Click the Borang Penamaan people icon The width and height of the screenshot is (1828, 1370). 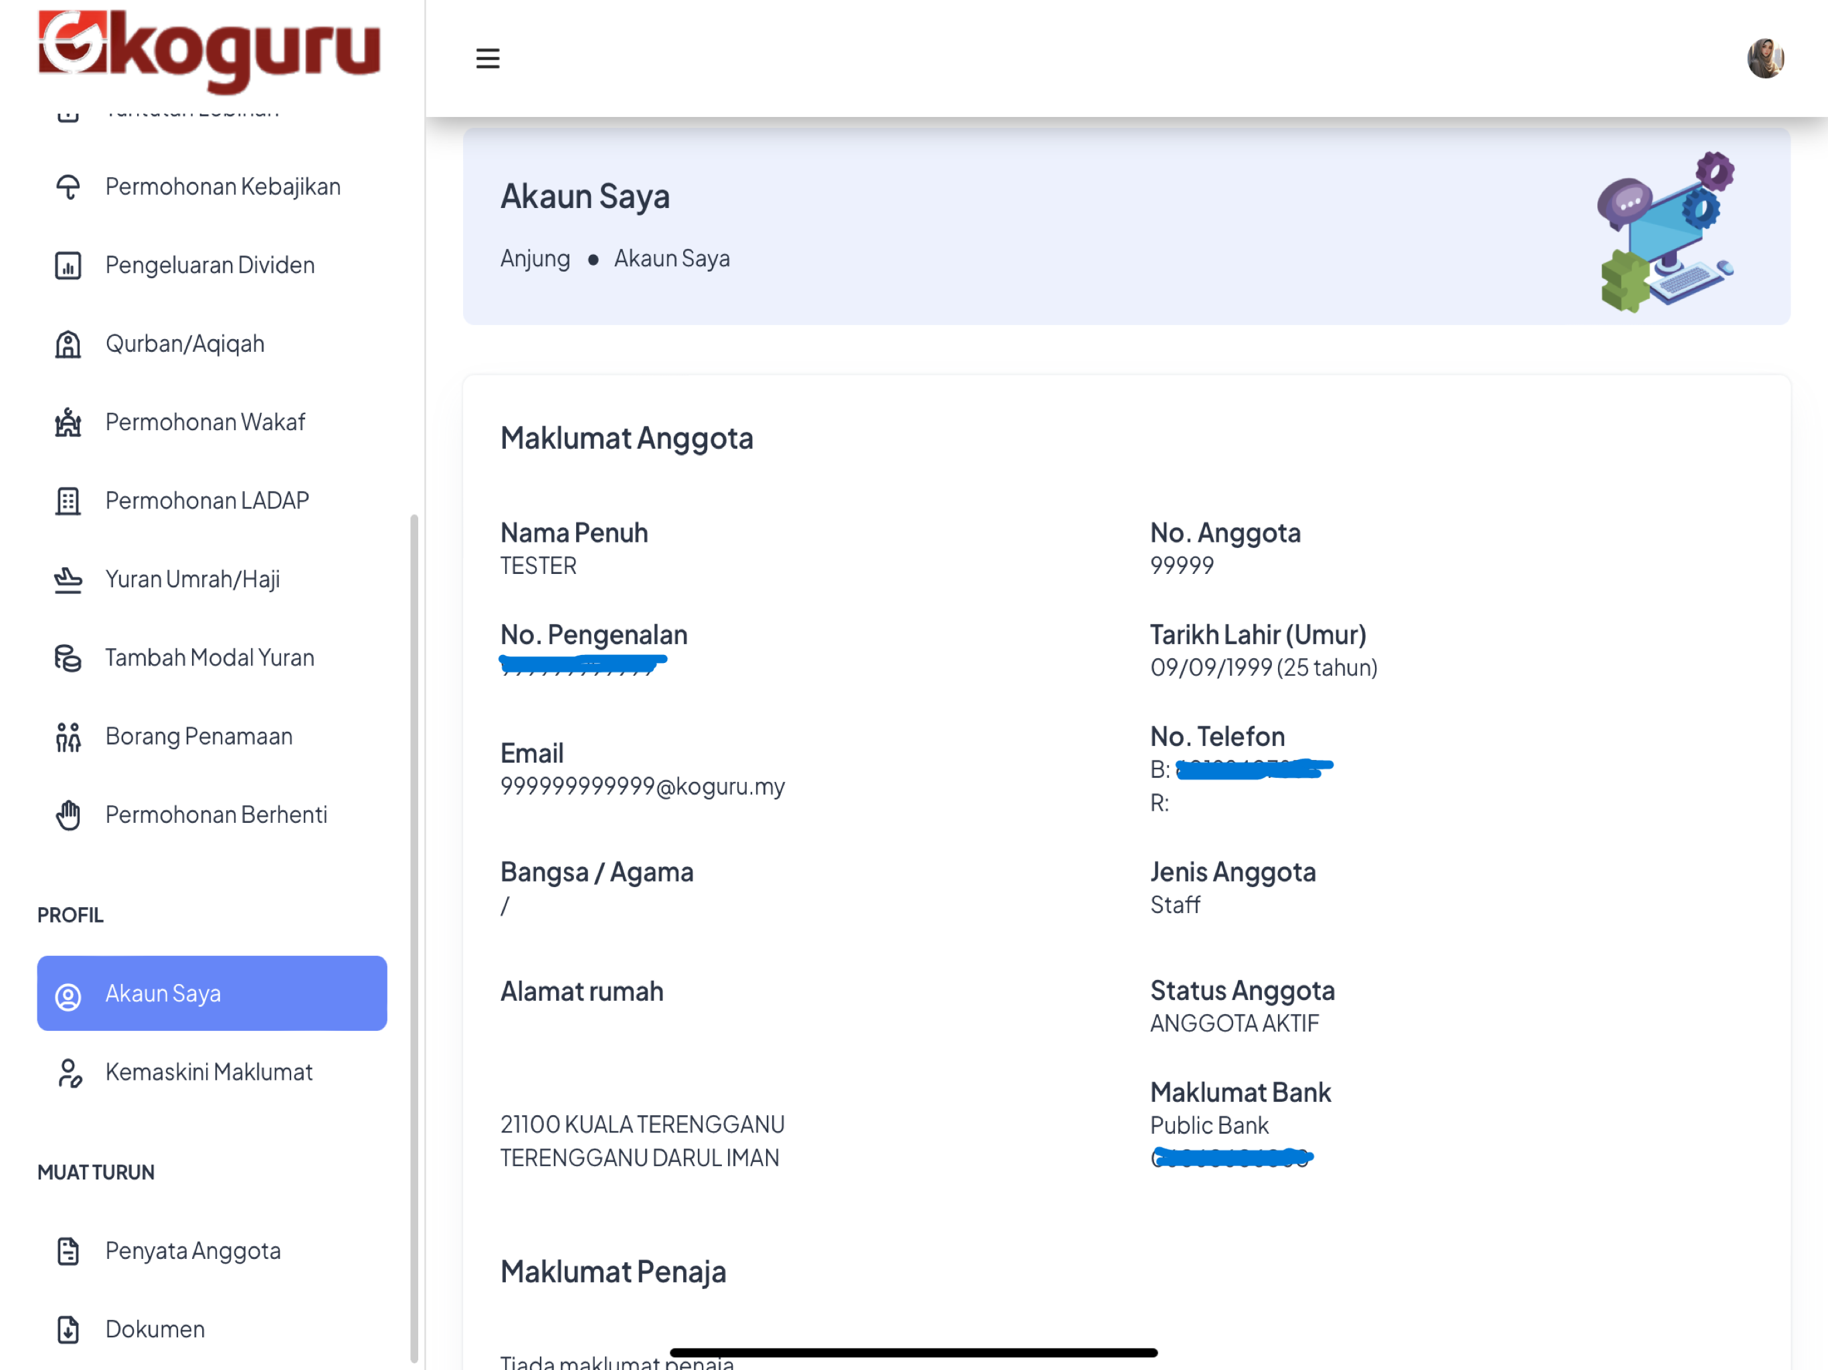68,737
